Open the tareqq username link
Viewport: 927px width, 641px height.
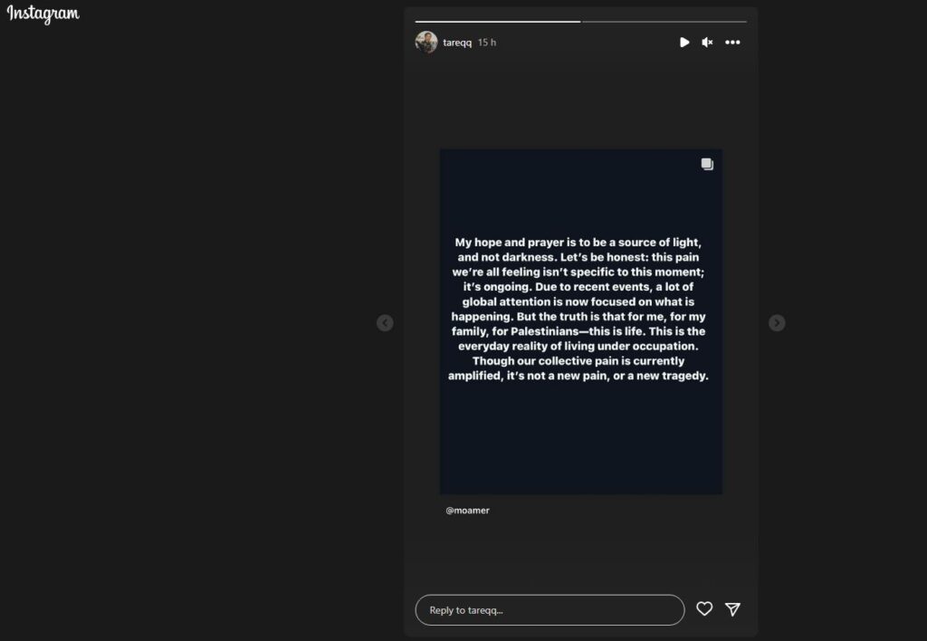pos(457,43)
